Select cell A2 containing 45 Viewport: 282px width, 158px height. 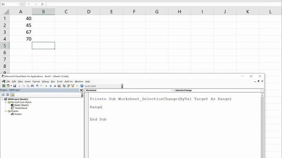click(x=21, y=25)
